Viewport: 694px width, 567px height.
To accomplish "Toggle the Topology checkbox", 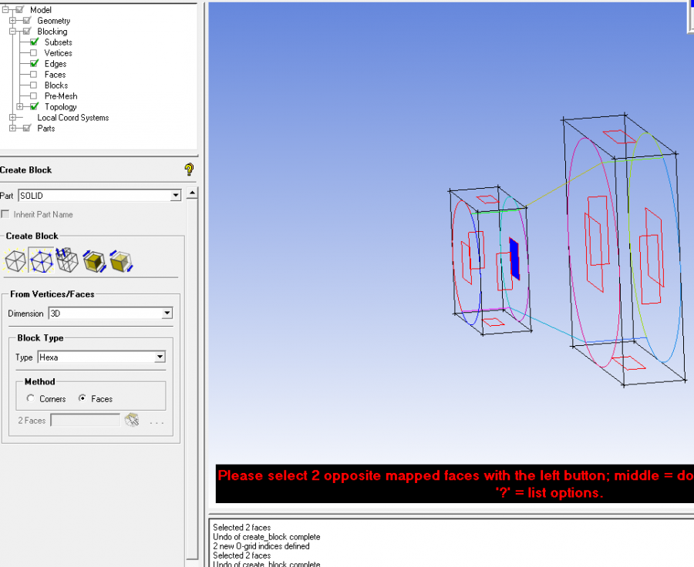I will click(x=34, y=106).
